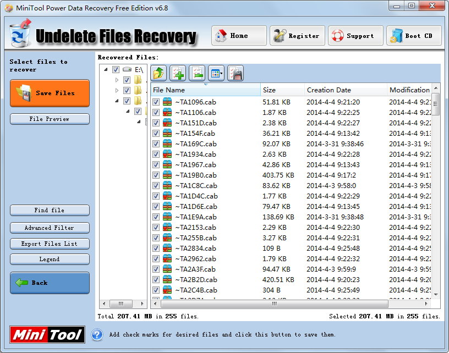
Task: Click the file icon of ~TA19B0.cab
Action: coord(167,175)
